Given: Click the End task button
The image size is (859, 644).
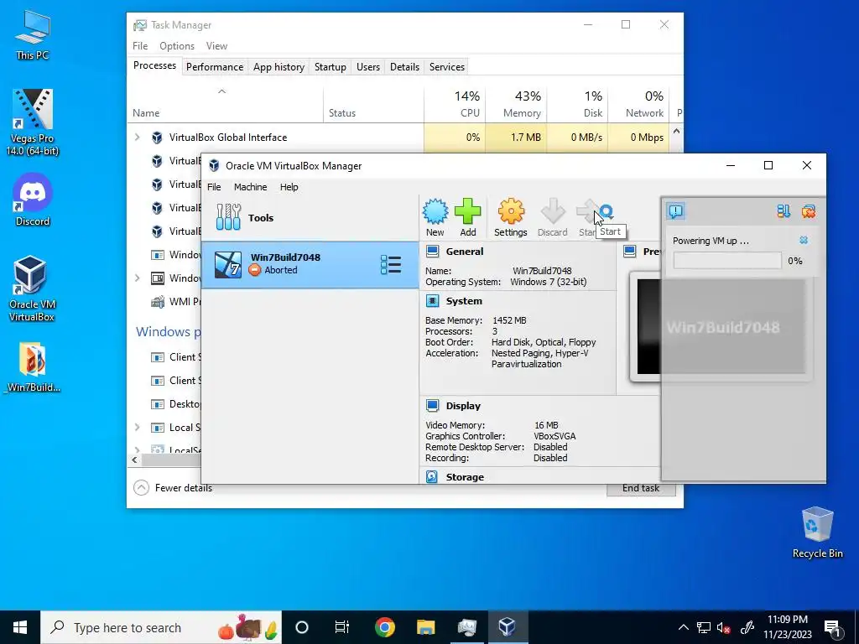Looking at the screenshot, I should pyautogui.click(x=641, y=489).
